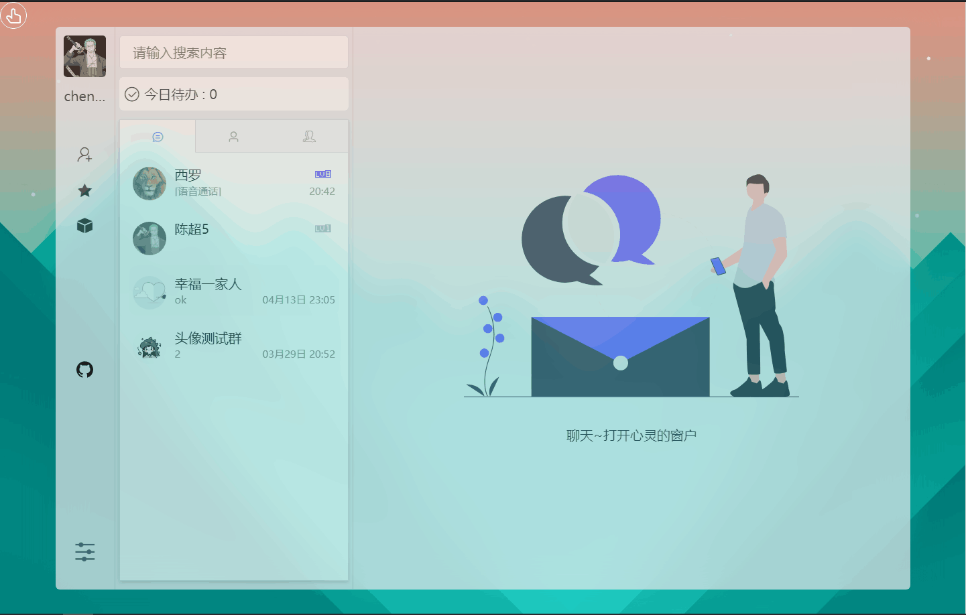The image size is (966, 615).
Task: Open the 头像测试群 avatar
Action: 149,347
